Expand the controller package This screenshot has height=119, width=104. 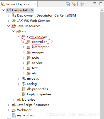click(23, 42)
